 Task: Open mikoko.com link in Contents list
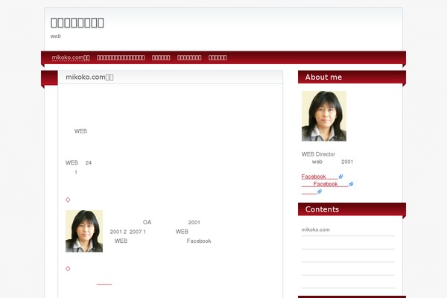click(316, 229)
